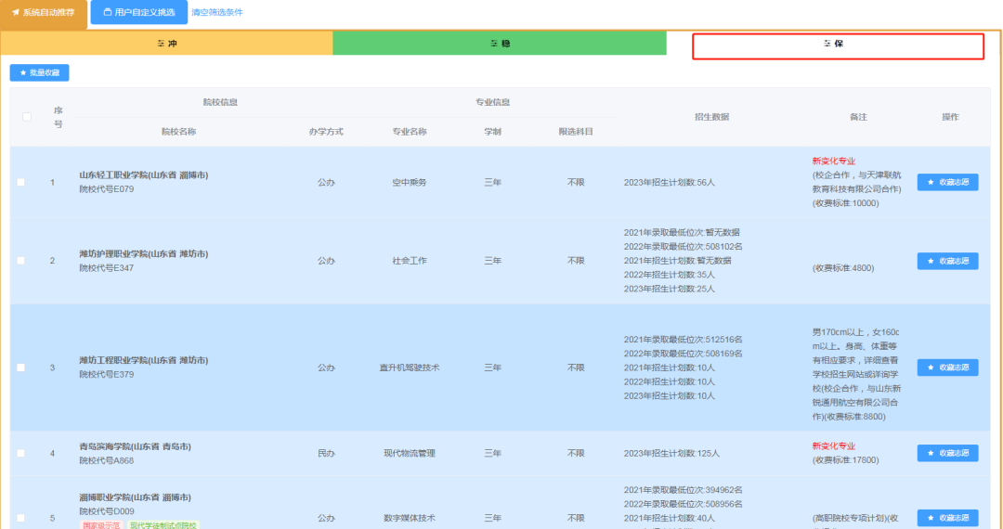This screenshot has width=1003, height=529.
Task: Check the box for row 1 山东轻工职业学院
Action: point(21,182)
